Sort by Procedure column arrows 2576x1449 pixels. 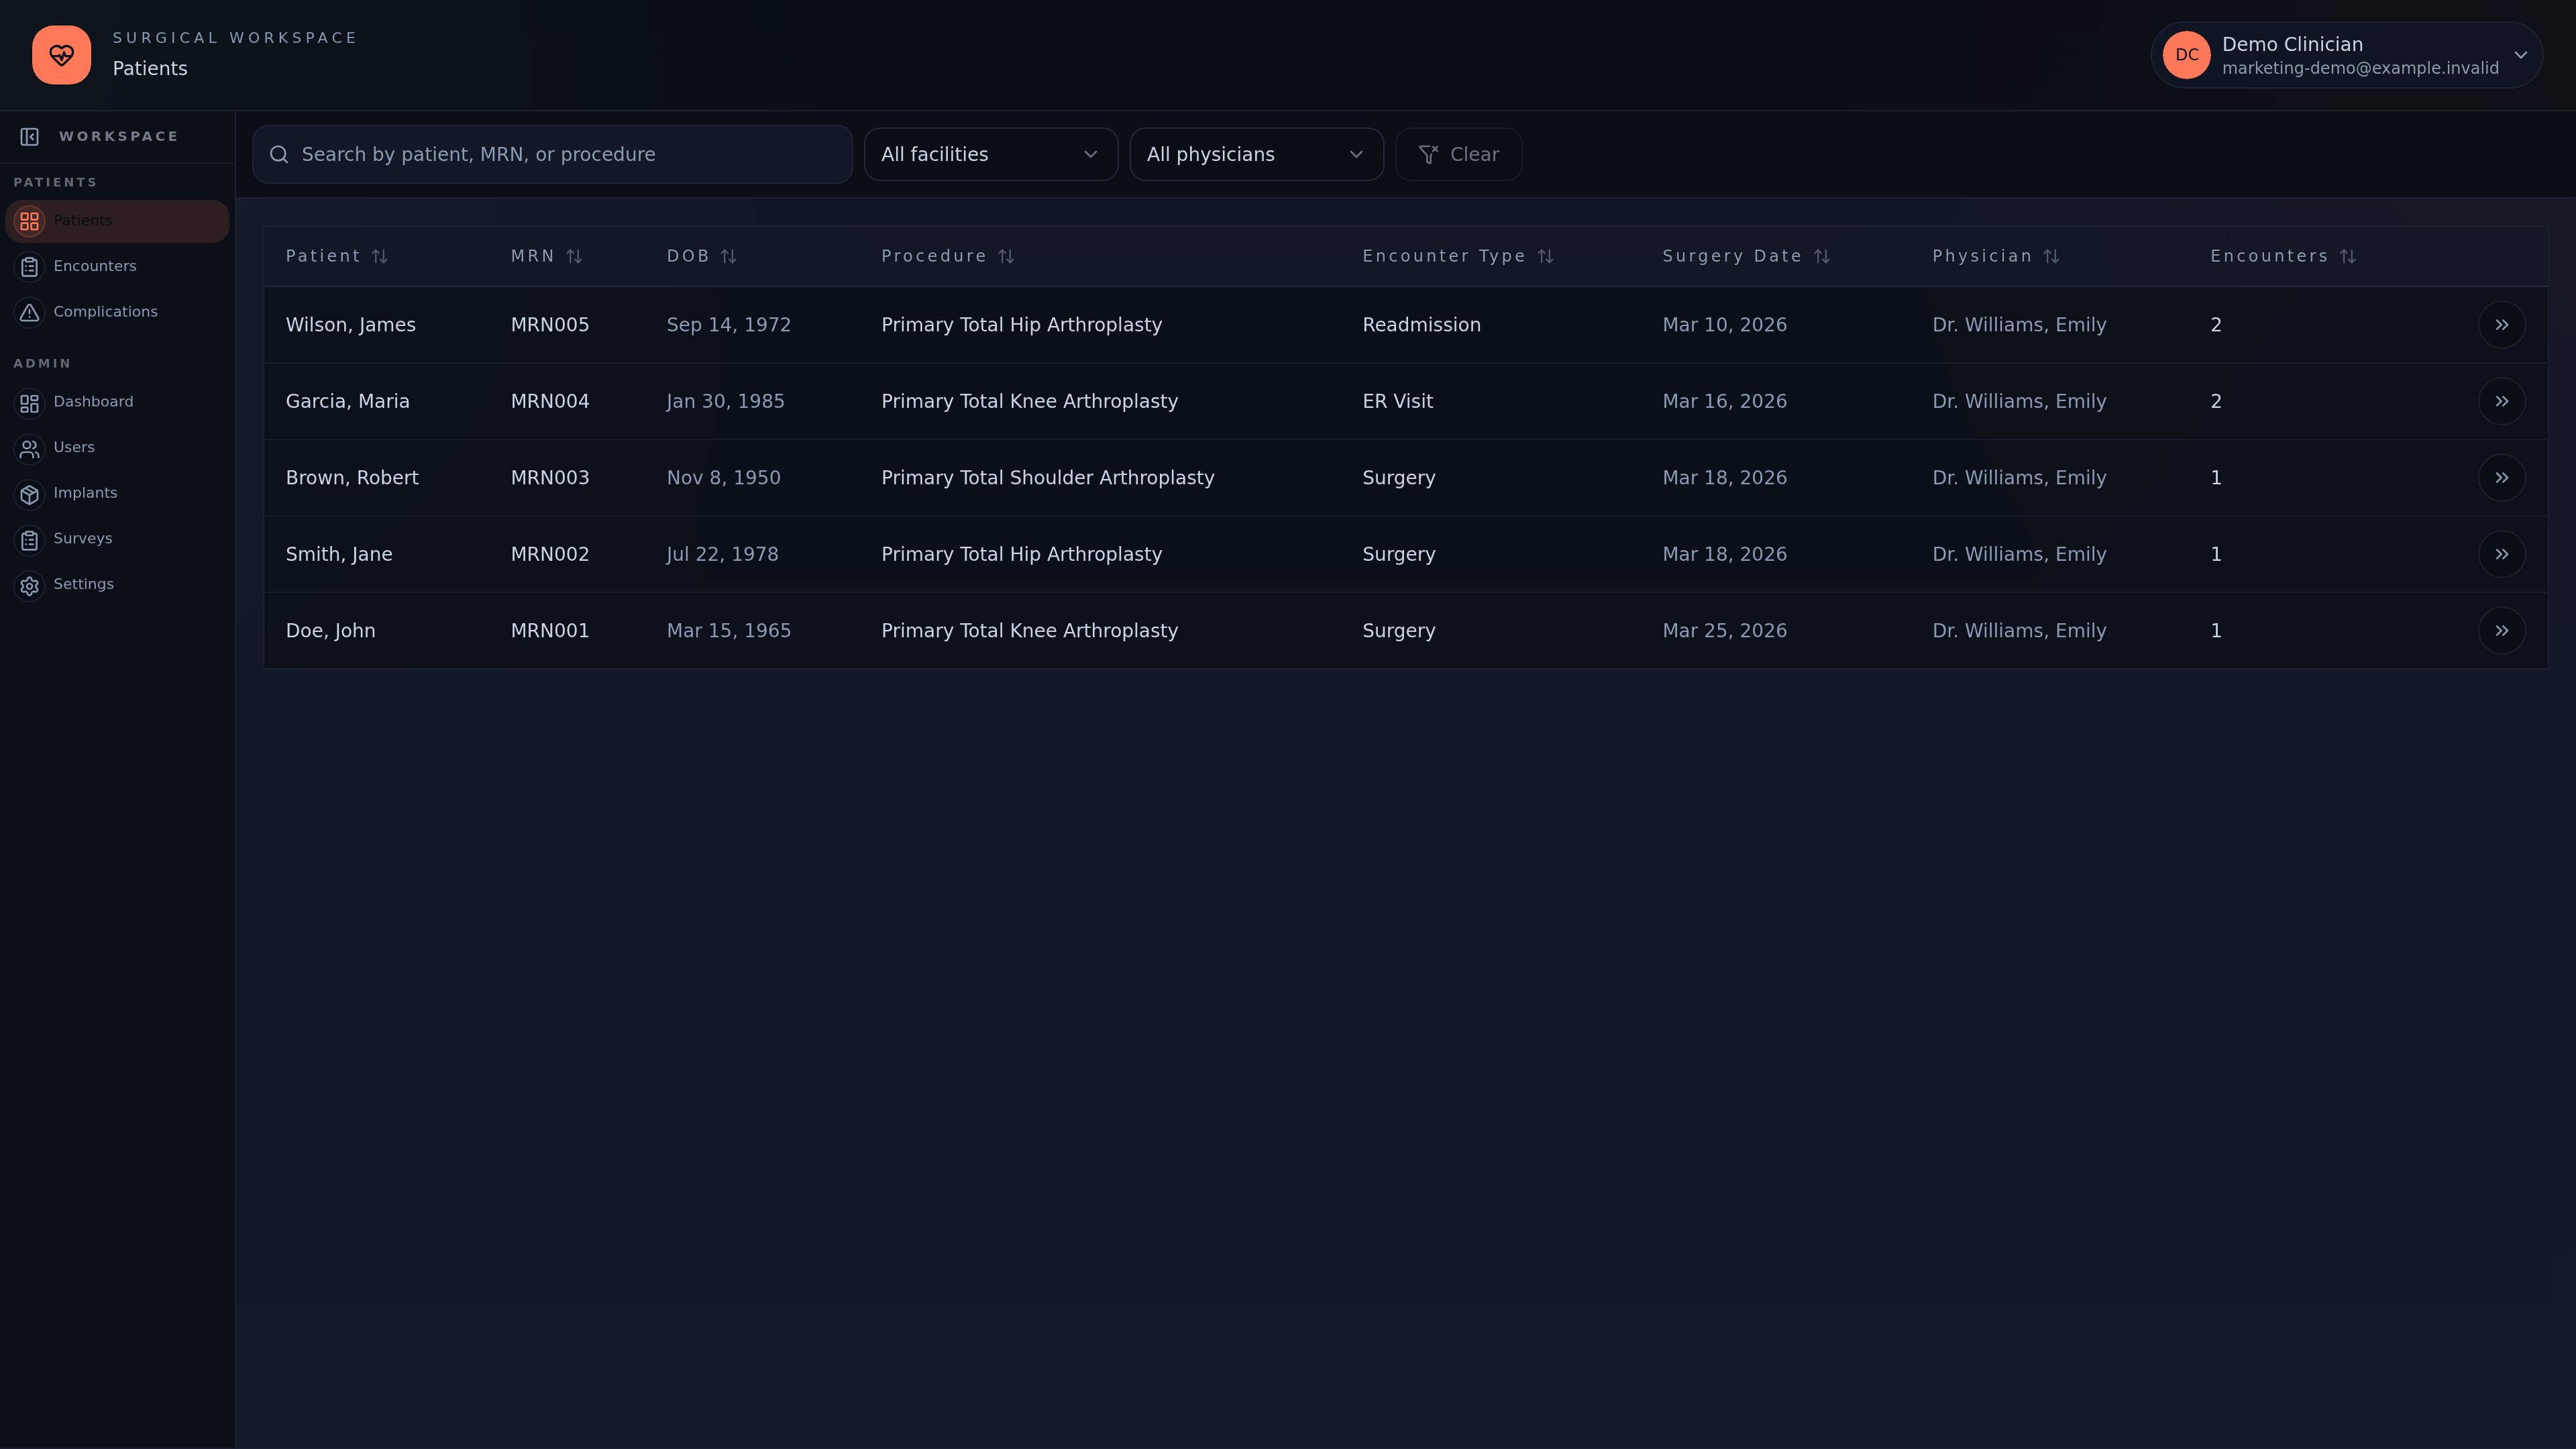click(x=1006, y=257)
